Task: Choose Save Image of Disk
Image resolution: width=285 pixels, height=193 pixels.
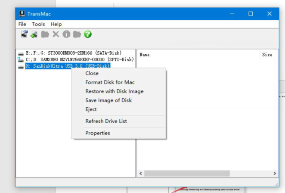Action: tap(119, 100)
